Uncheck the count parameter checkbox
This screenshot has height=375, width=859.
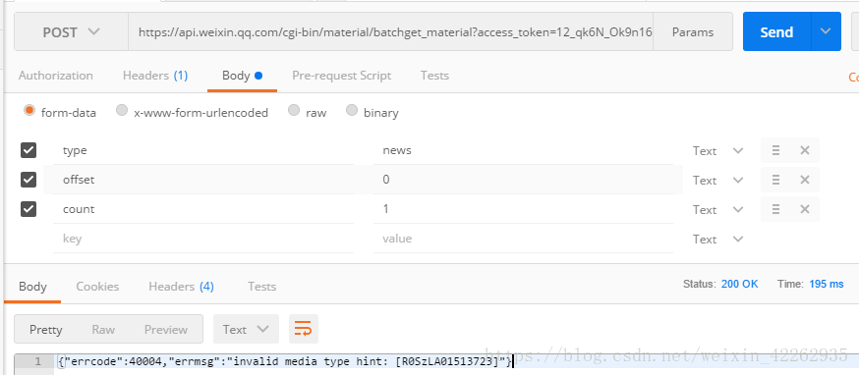click(x=29, y=209)
